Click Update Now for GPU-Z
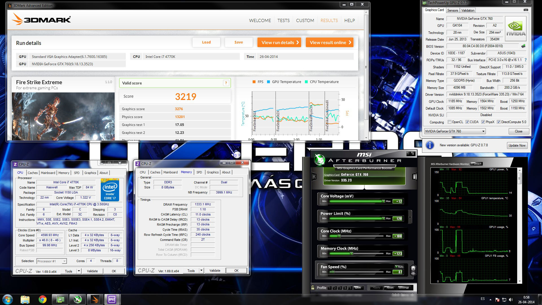 (517, 145)
